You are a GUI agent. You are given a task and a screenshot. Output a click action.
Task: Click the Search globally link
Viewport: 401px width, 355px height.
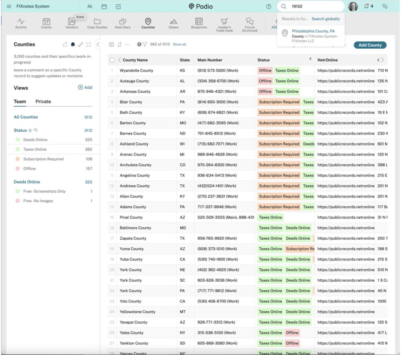[325, 19]
